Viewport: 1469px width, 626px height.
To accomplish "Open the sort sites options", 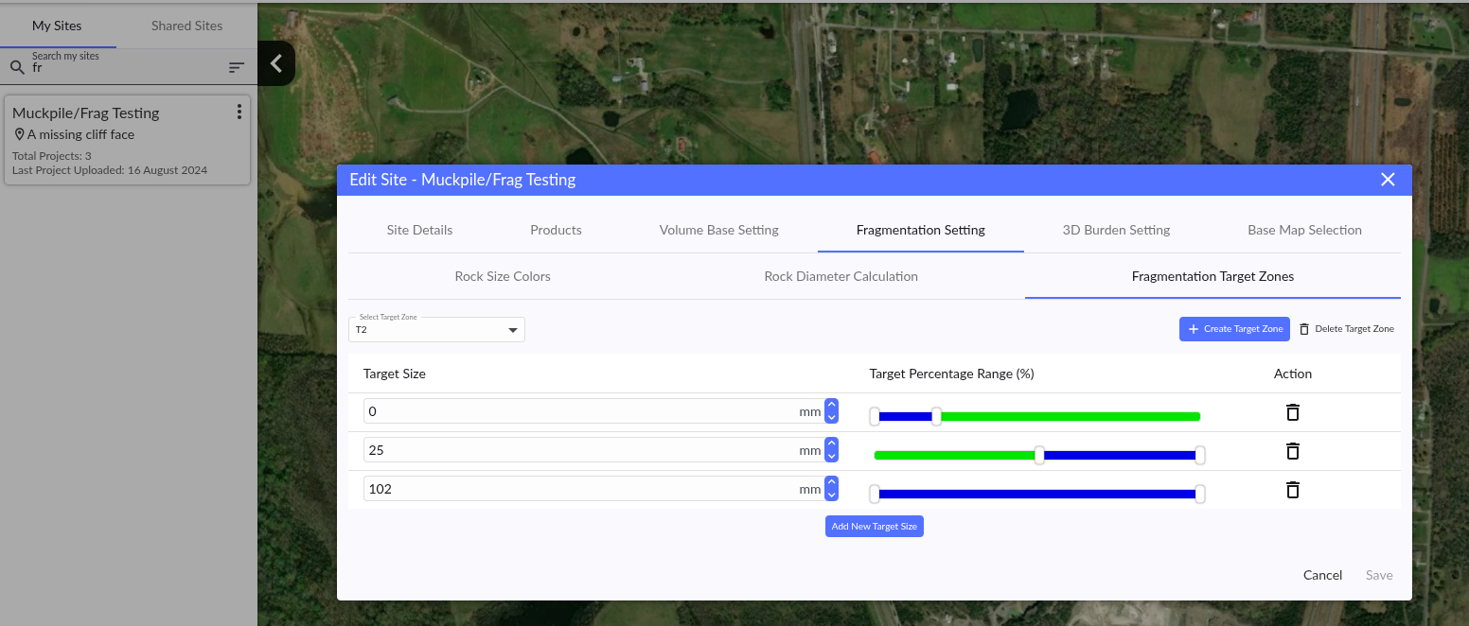I will point(237,68).
